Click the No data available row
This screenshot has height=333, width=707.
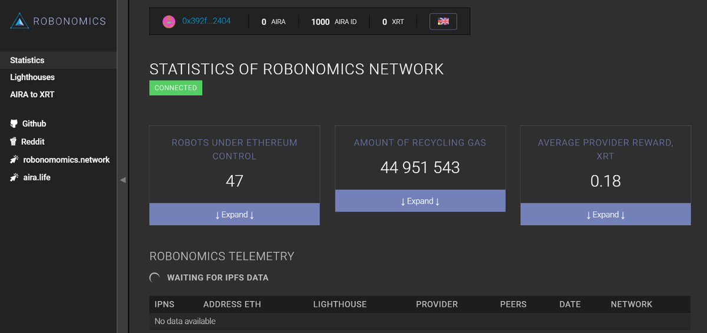point(420,321)
